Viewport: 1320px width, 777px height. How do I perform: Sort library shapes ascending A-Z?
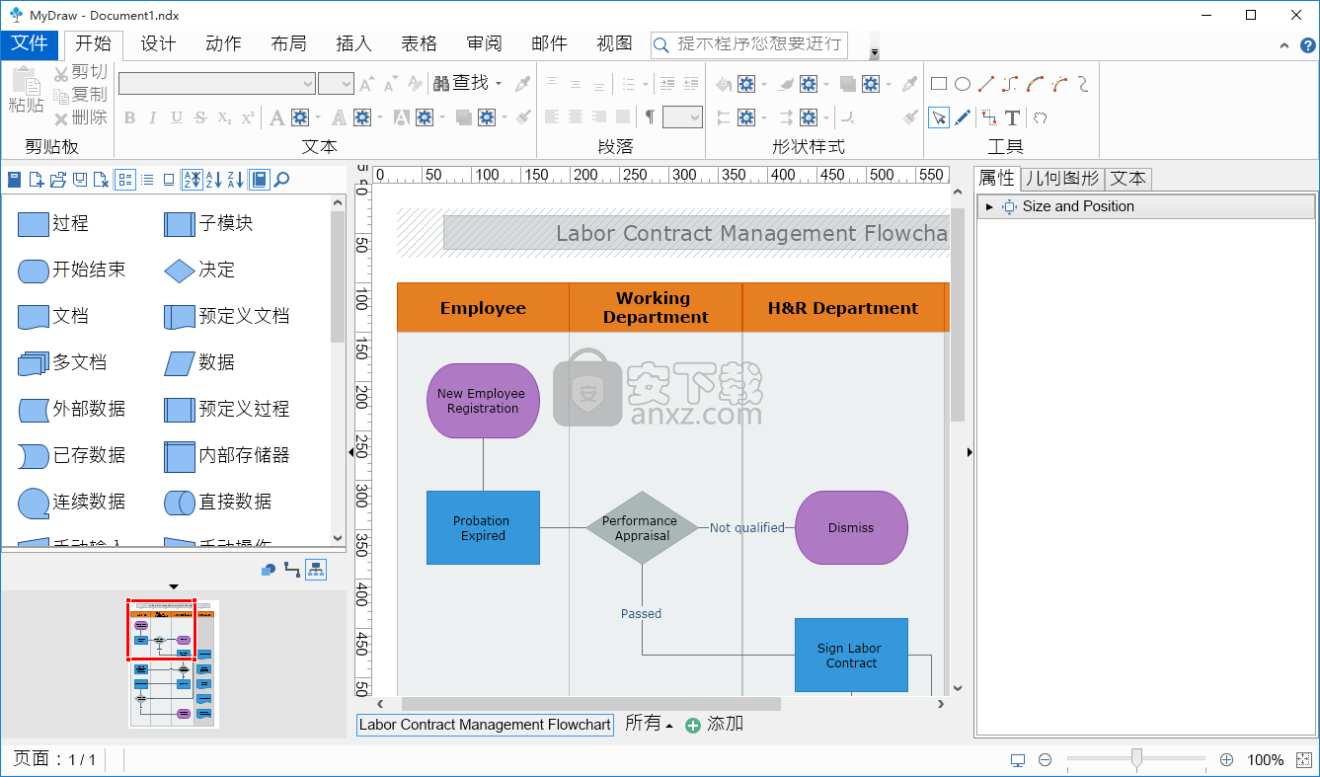tap(213, 180)
